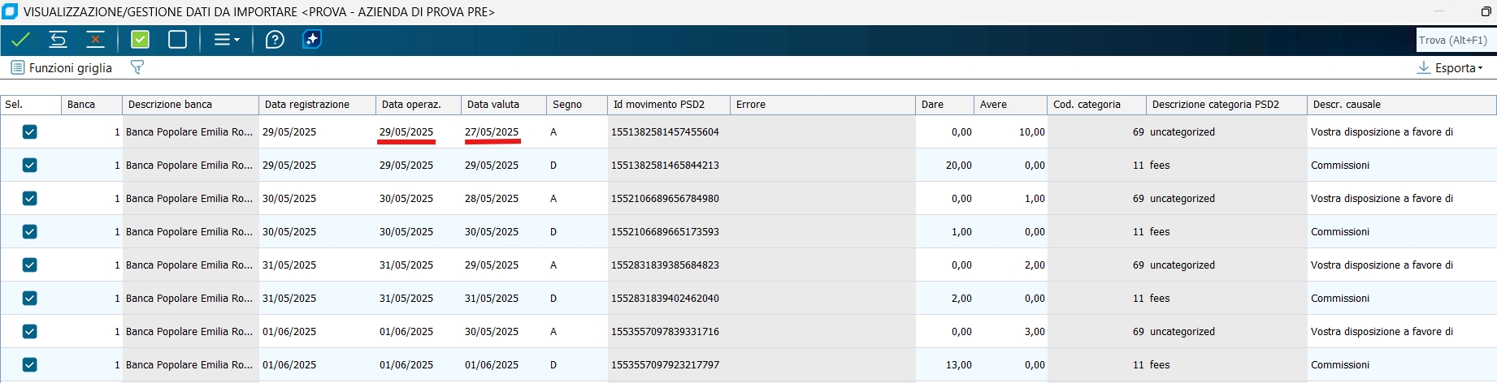1497x383 pixels.
Task: Click the restore window icon at top right
Action: click(x=1486, y=11)
